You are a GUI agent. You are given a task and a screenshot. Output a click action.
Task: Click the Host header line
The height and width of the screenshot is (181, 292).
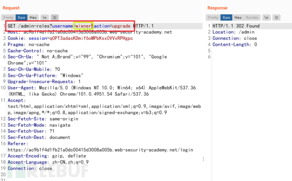coord(90,32)
